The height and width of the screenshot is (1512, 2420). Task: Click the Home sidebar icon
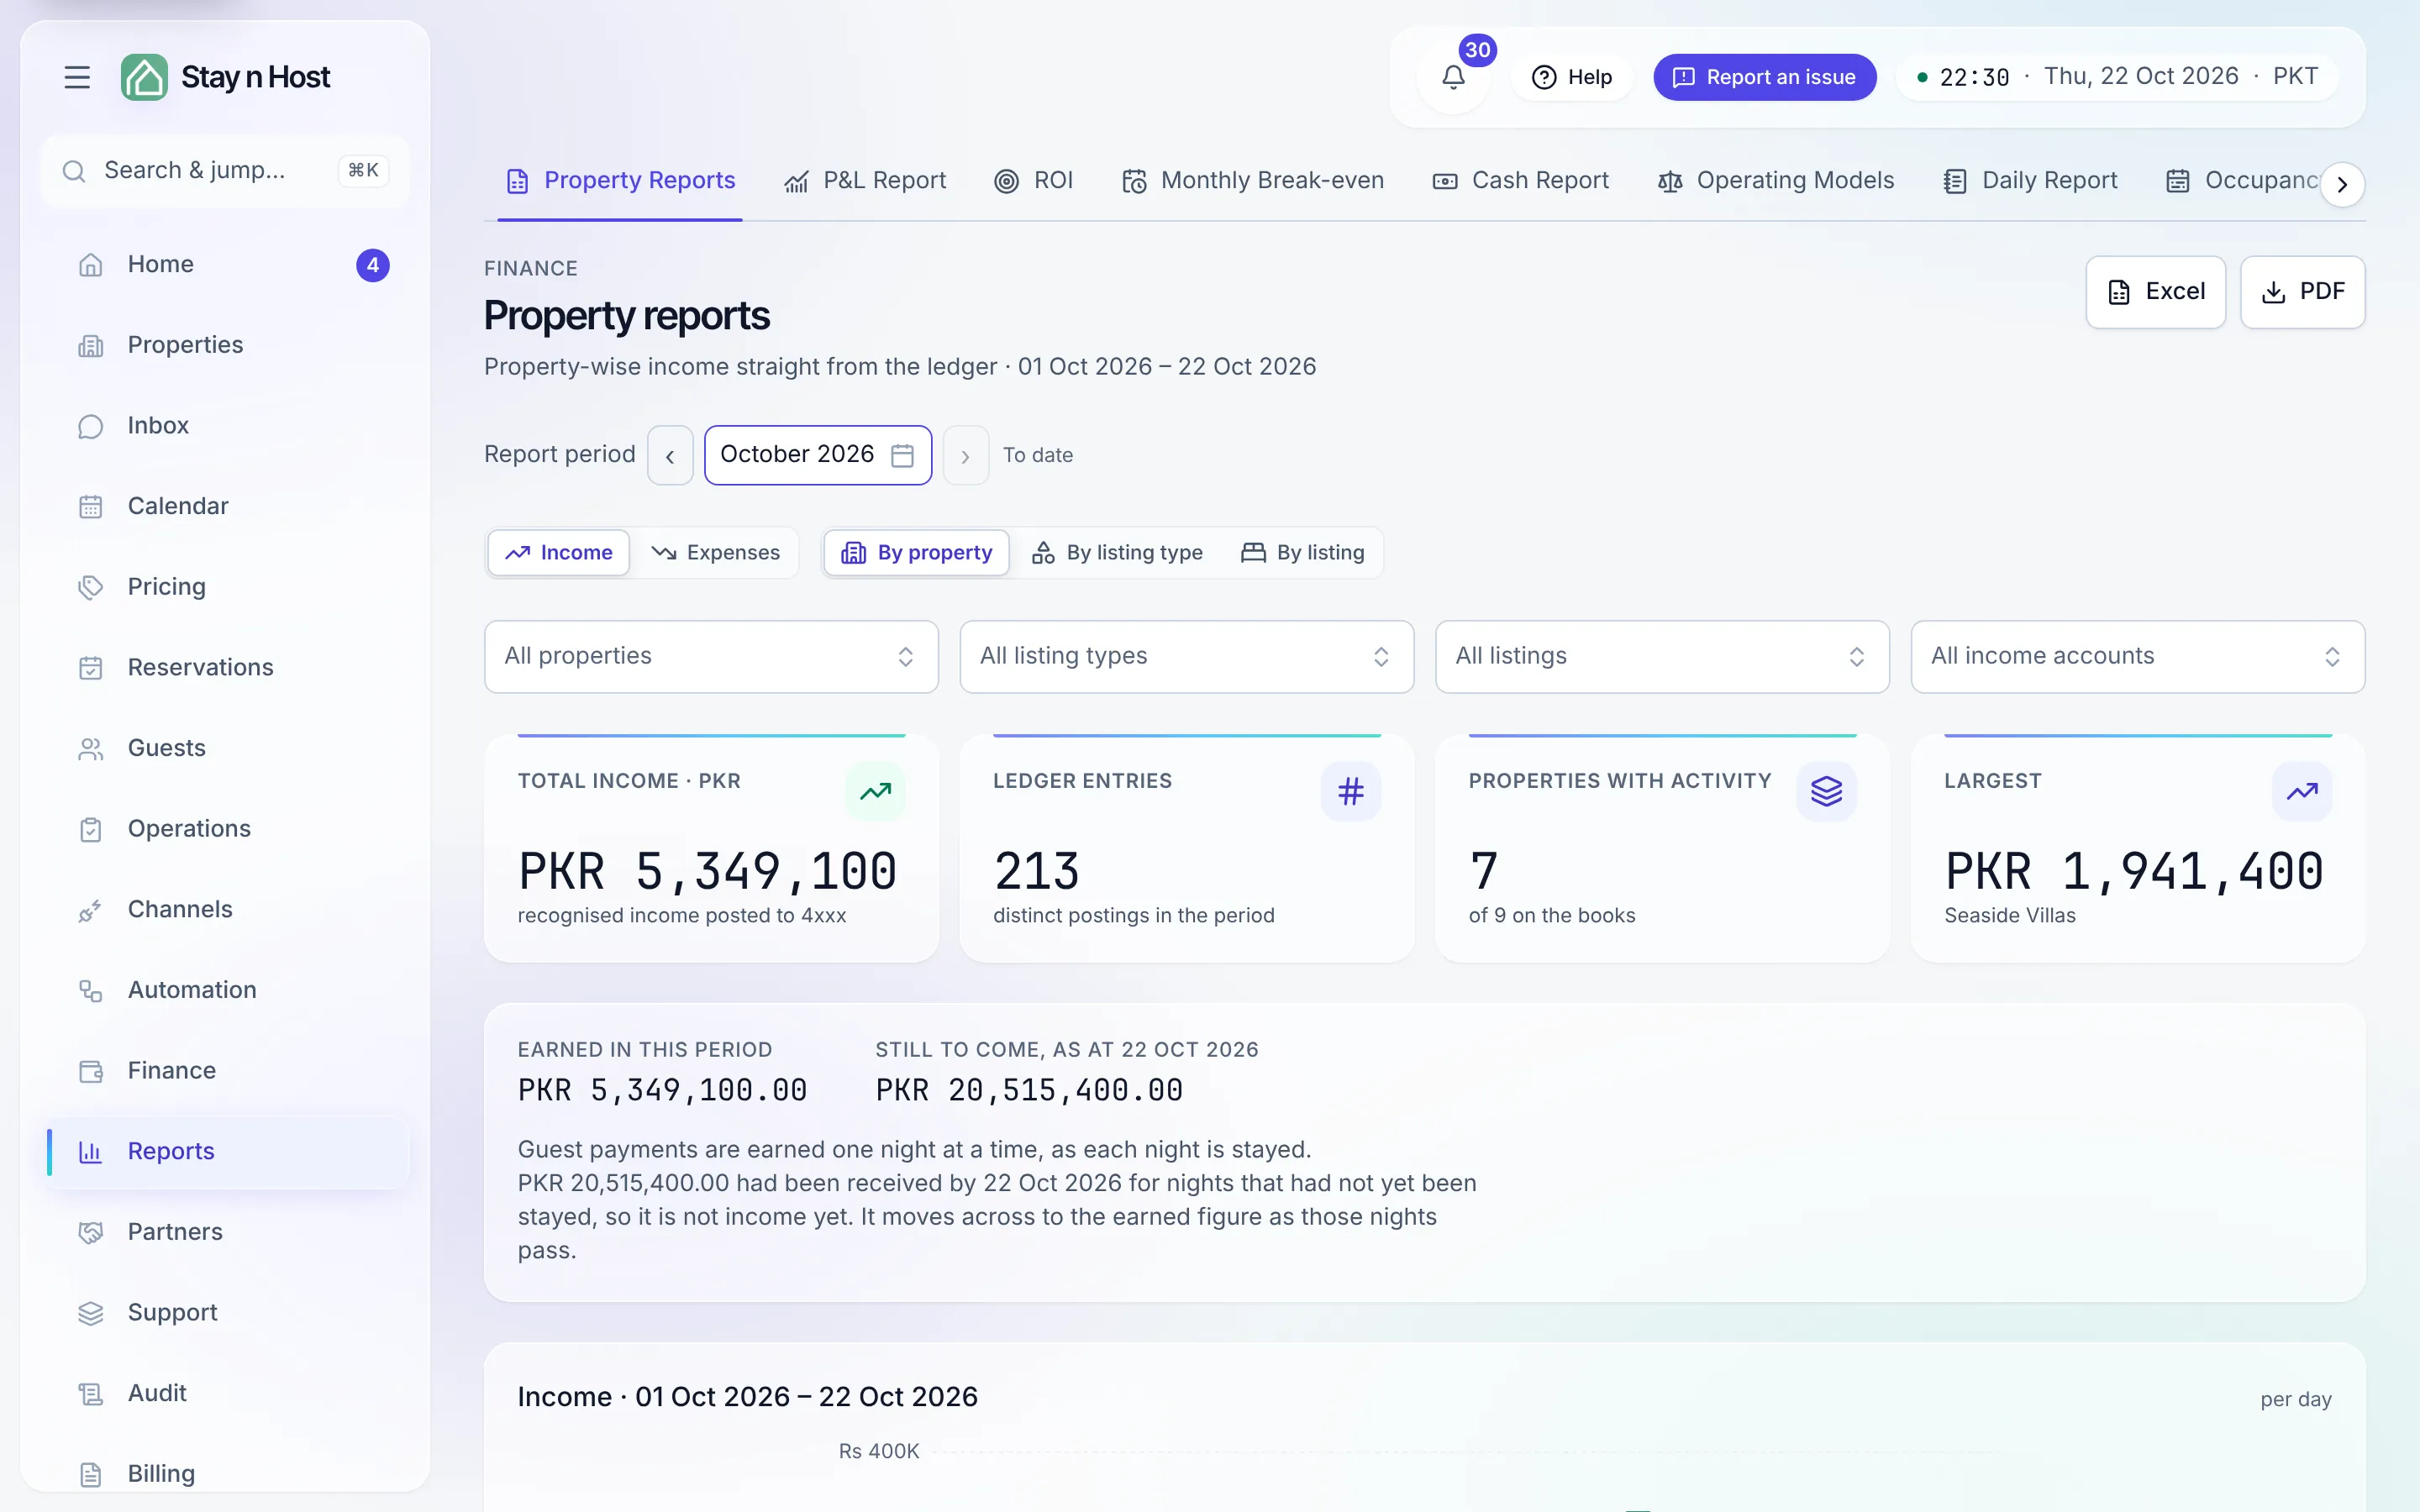pyautogui.click(x=91, y=265)
